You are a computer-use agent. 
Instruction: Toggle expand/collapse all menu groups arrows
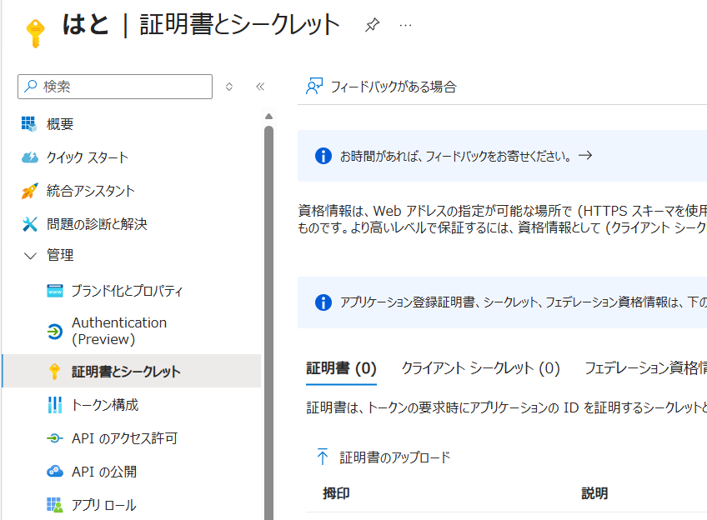pos(229,87)
